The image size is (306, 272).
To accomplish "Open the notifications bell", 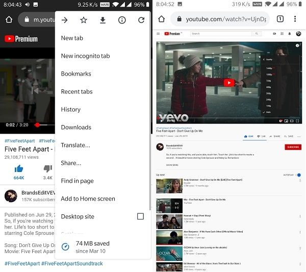I will 289,34.
